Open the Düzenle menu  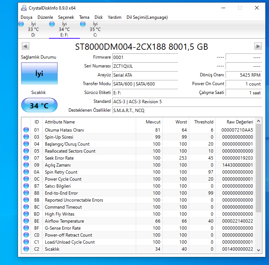45,17
